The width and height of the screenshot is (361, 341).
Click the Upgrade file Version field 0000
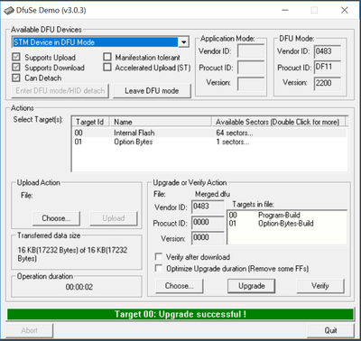click(x=208, y=238)
